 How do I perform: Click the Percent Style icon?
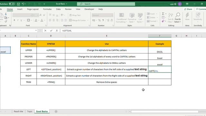tap(99, 20)
